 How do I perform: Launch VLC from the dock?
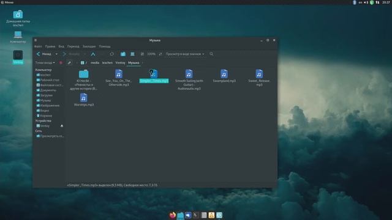click(x=211, y=215)
